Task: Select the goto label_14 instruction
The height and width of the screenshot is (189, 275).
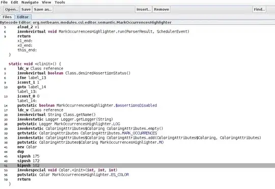Action: pos(32,87)
